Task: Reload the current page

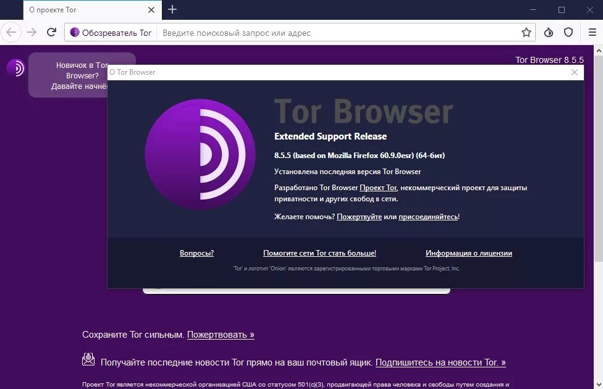Action: [x=51, y=32]
